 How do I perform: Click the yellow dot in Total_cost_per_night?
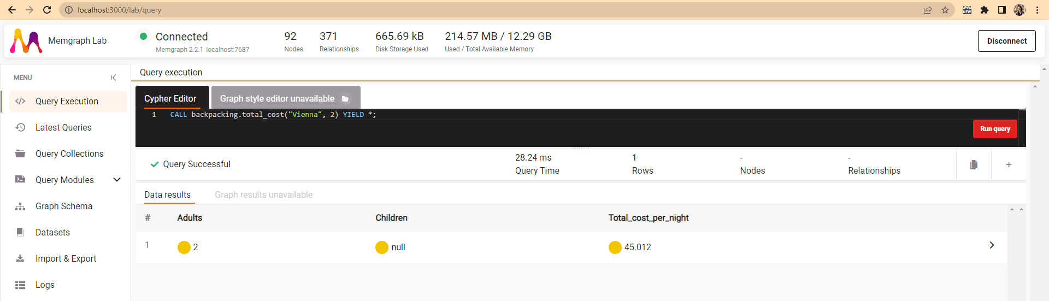(x=615, y=247)
